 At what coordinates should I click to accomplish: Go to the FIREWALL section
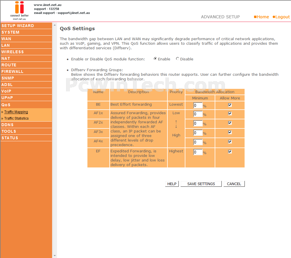coord(26,71)
